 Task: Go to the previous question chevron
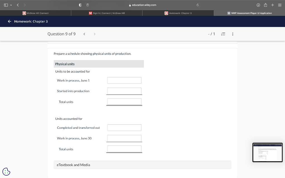coord(84,34)
